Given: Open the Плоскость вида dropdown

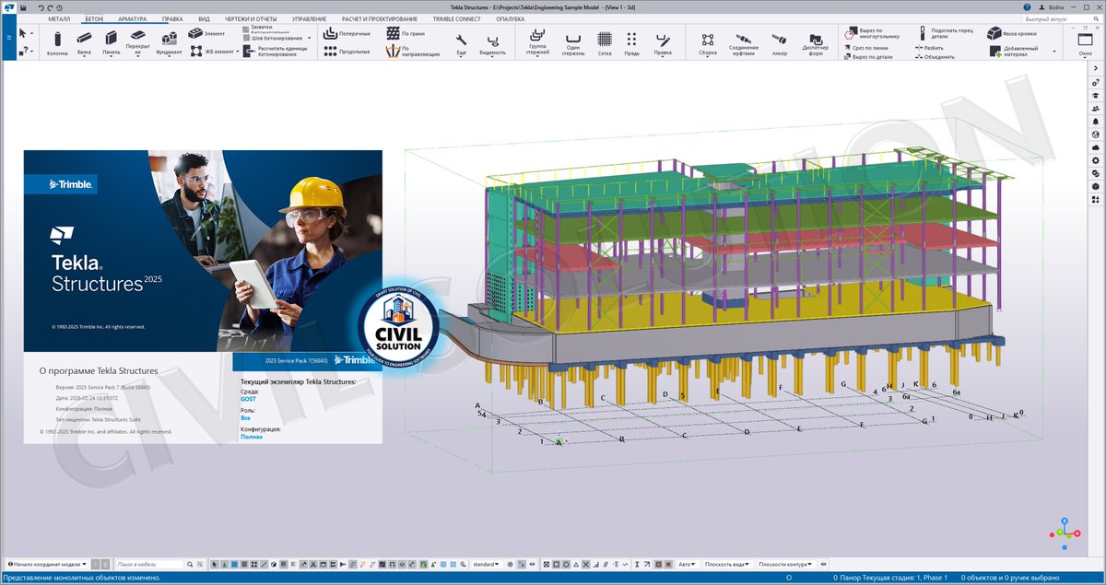Looking at the screenshot, I should (726, 564).
